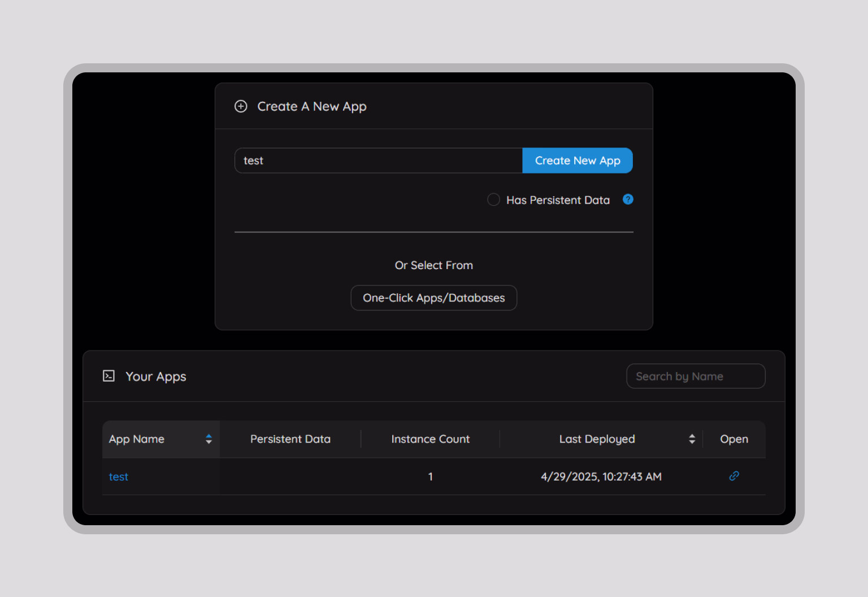The image size is (868, 597).
Task: Sort by App Name using sort arrows
Action: click(x=209, y=439)
